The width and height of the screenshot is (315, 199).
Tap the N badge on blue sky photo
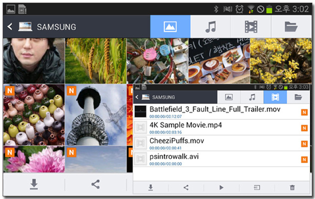pyautogui.click(x=71, y=152)
